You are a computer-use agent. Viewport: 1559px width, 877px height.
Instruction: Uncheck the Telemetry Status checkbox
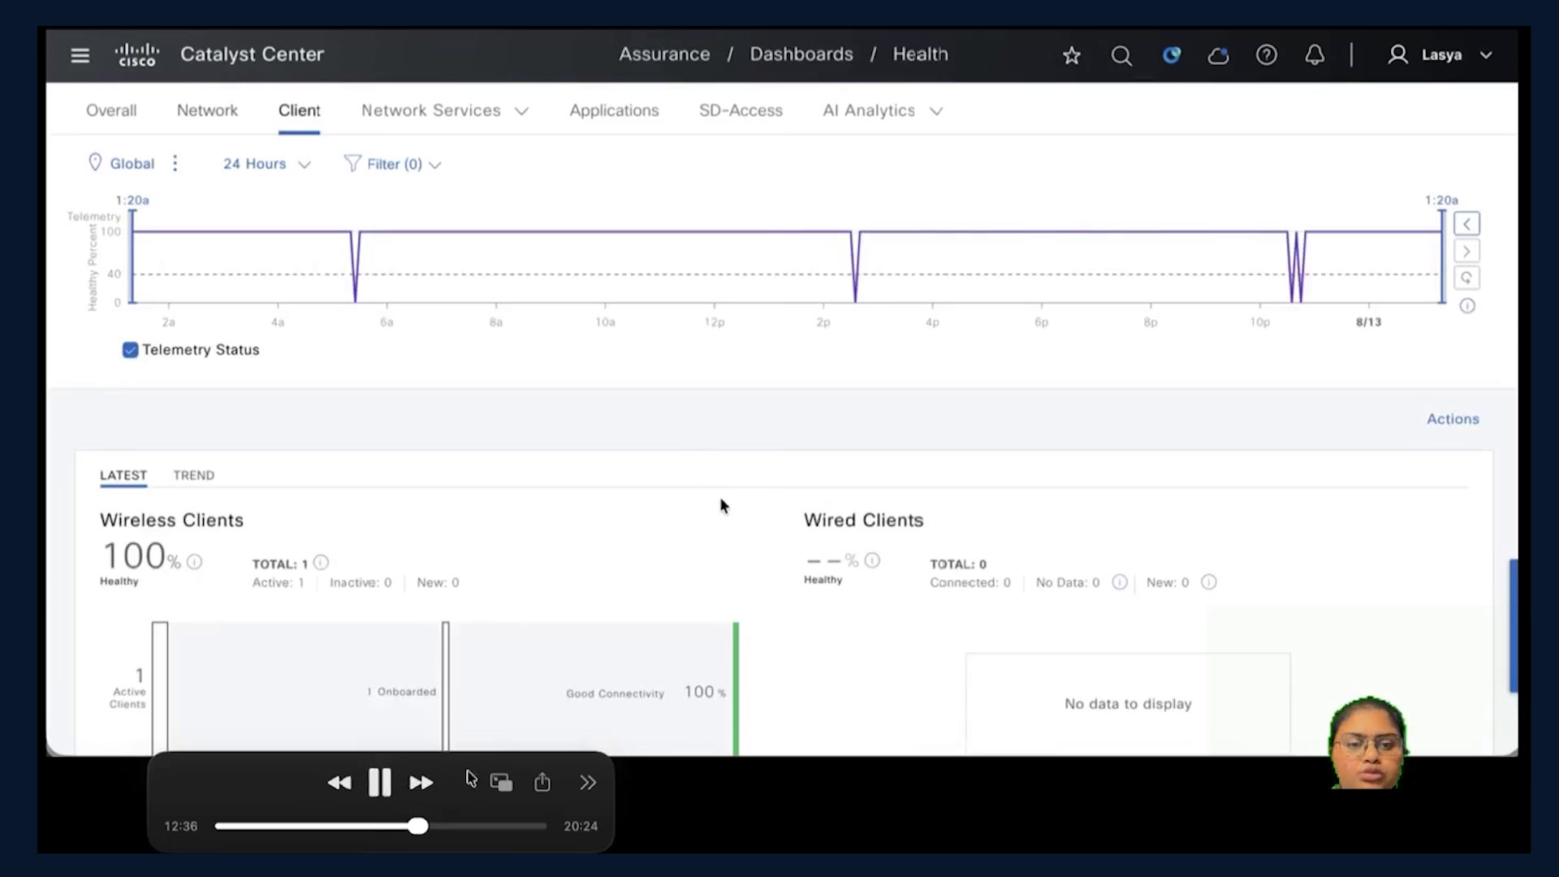point(130,350)
